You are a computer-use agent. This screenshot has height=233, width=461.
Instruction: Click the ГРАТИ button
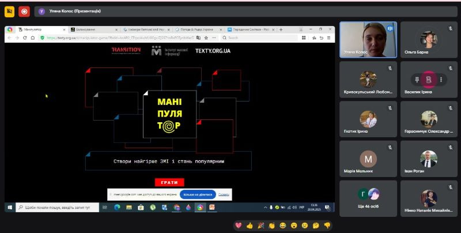coord(169,182)
